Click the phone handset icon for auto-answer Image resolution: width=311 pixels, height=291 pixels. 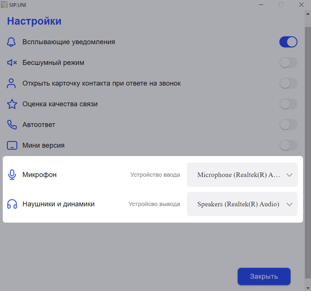pos(12,125)
